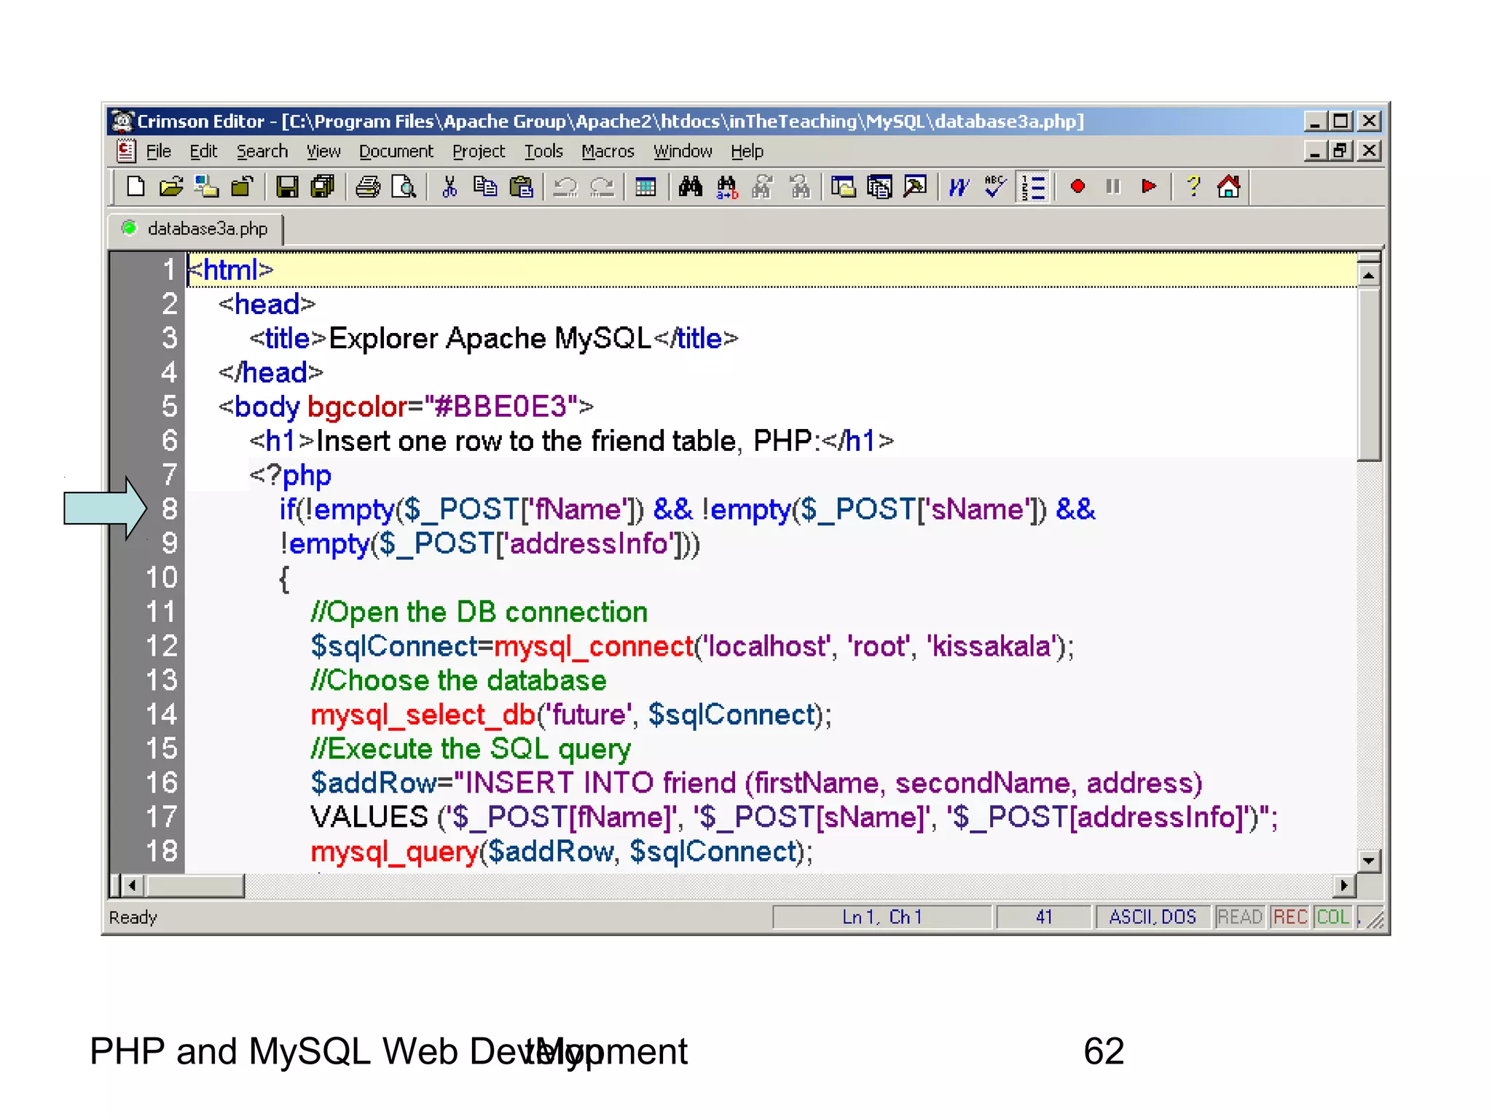
Task: Paste from clipboard icon
Action: tap(521, 187)
